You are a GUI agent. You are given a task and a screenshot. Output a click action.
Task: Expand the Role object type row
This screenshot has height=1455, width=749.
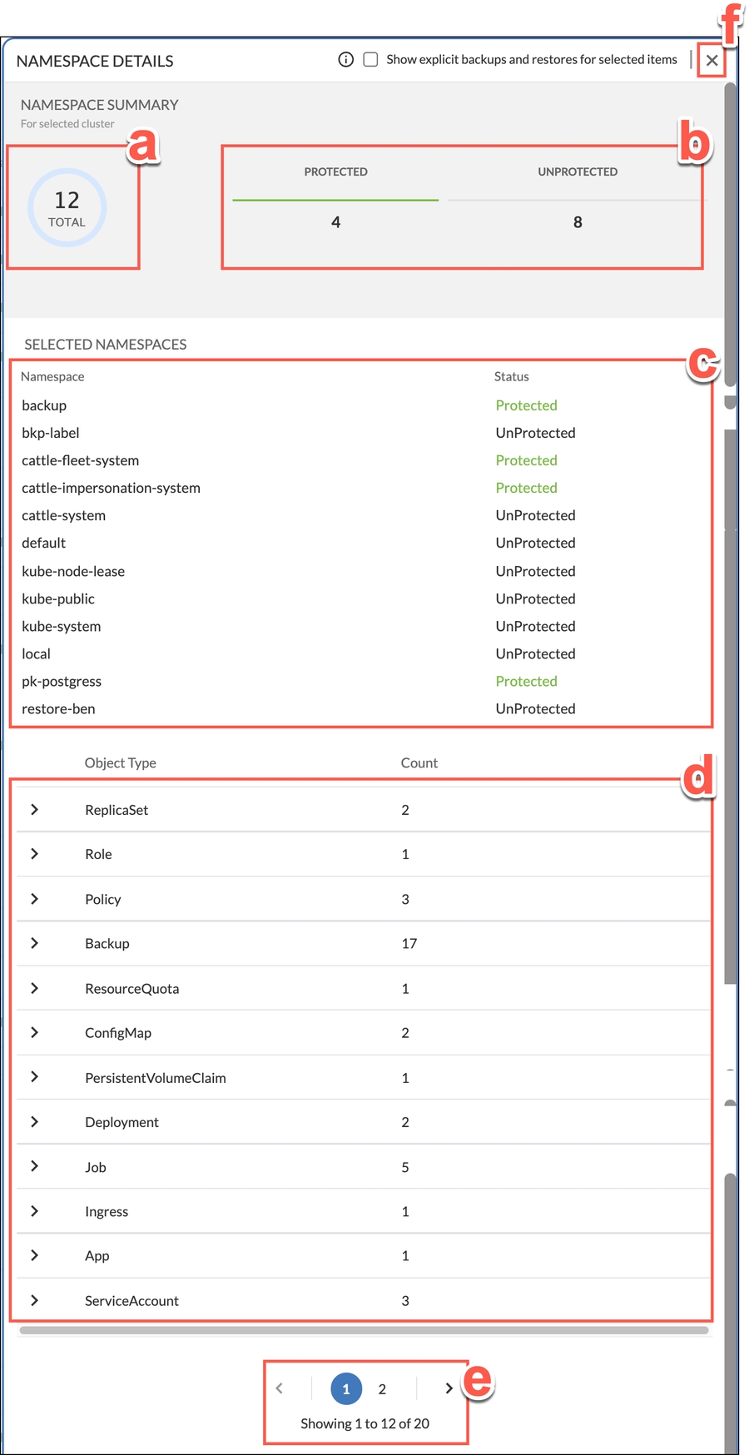(x=35, y=854)
